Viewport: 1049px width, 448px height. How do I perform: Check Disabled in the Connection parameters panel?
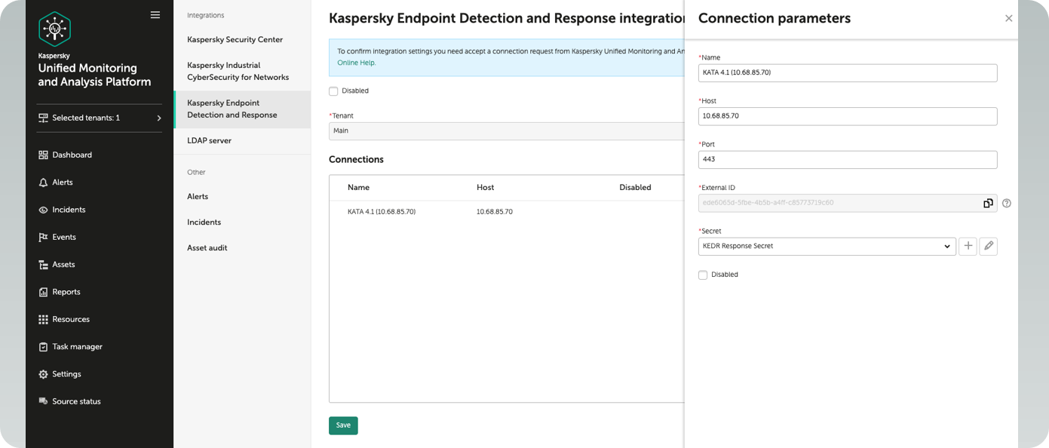pos(703,275)
